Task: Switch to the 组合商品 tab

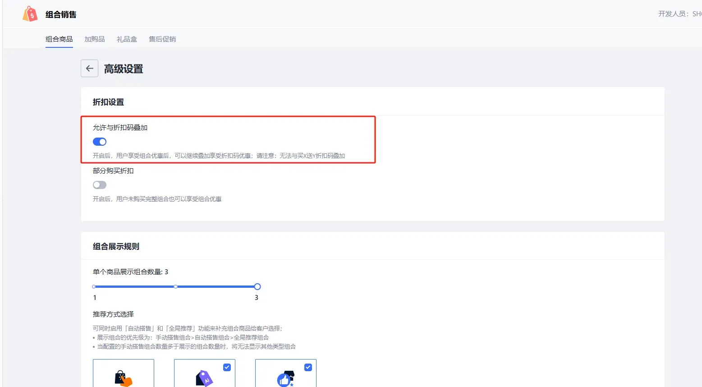Action: tap(59, 39)
